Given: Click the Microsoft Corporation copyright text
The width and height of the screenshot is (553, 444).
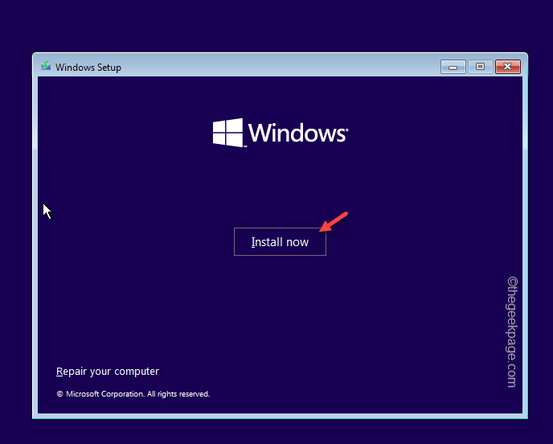Looking at the screenshot, I should [x=133, y=394].
